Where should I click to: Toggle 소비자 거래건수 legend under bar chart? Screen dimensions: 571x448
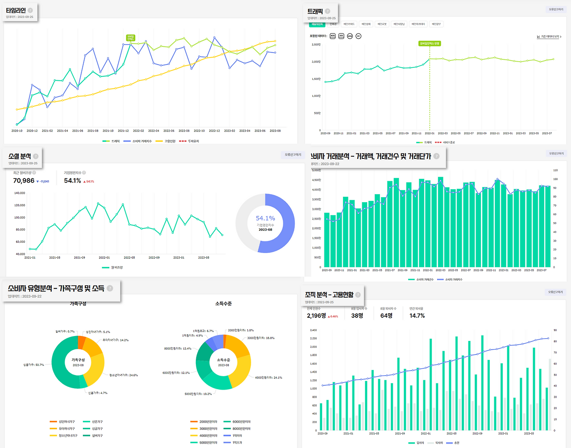421,279
